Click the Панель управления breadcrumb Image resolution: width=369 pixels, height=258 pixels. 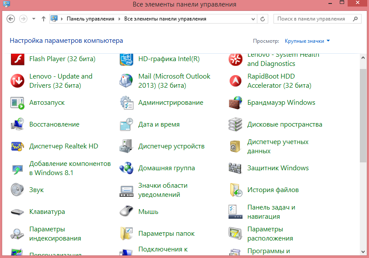point(90,19)
